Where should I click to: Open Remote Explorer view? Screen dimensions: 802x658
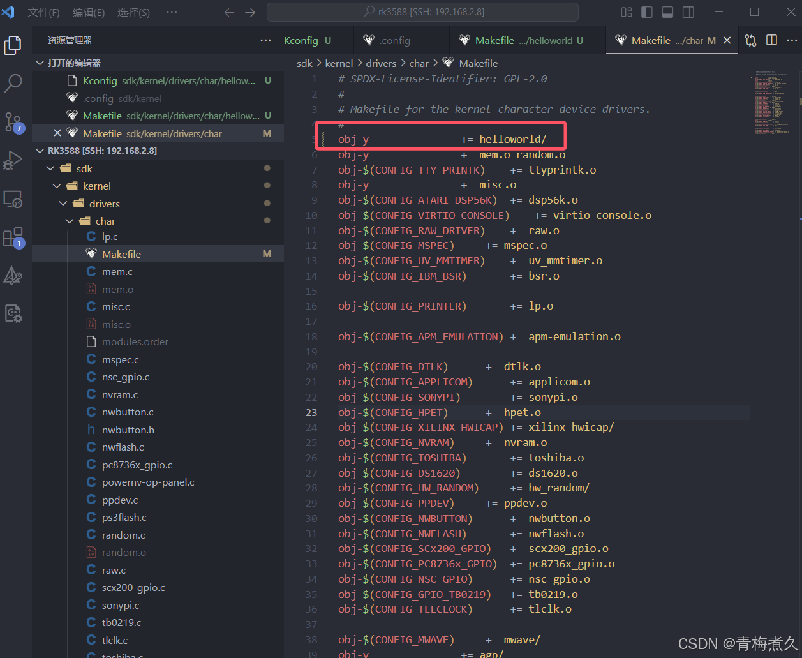click(x=13, y=199)
